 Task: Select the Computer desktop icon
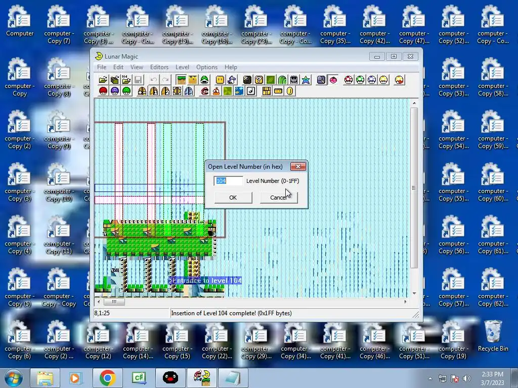pyautogui.click(x=20, y=21)
